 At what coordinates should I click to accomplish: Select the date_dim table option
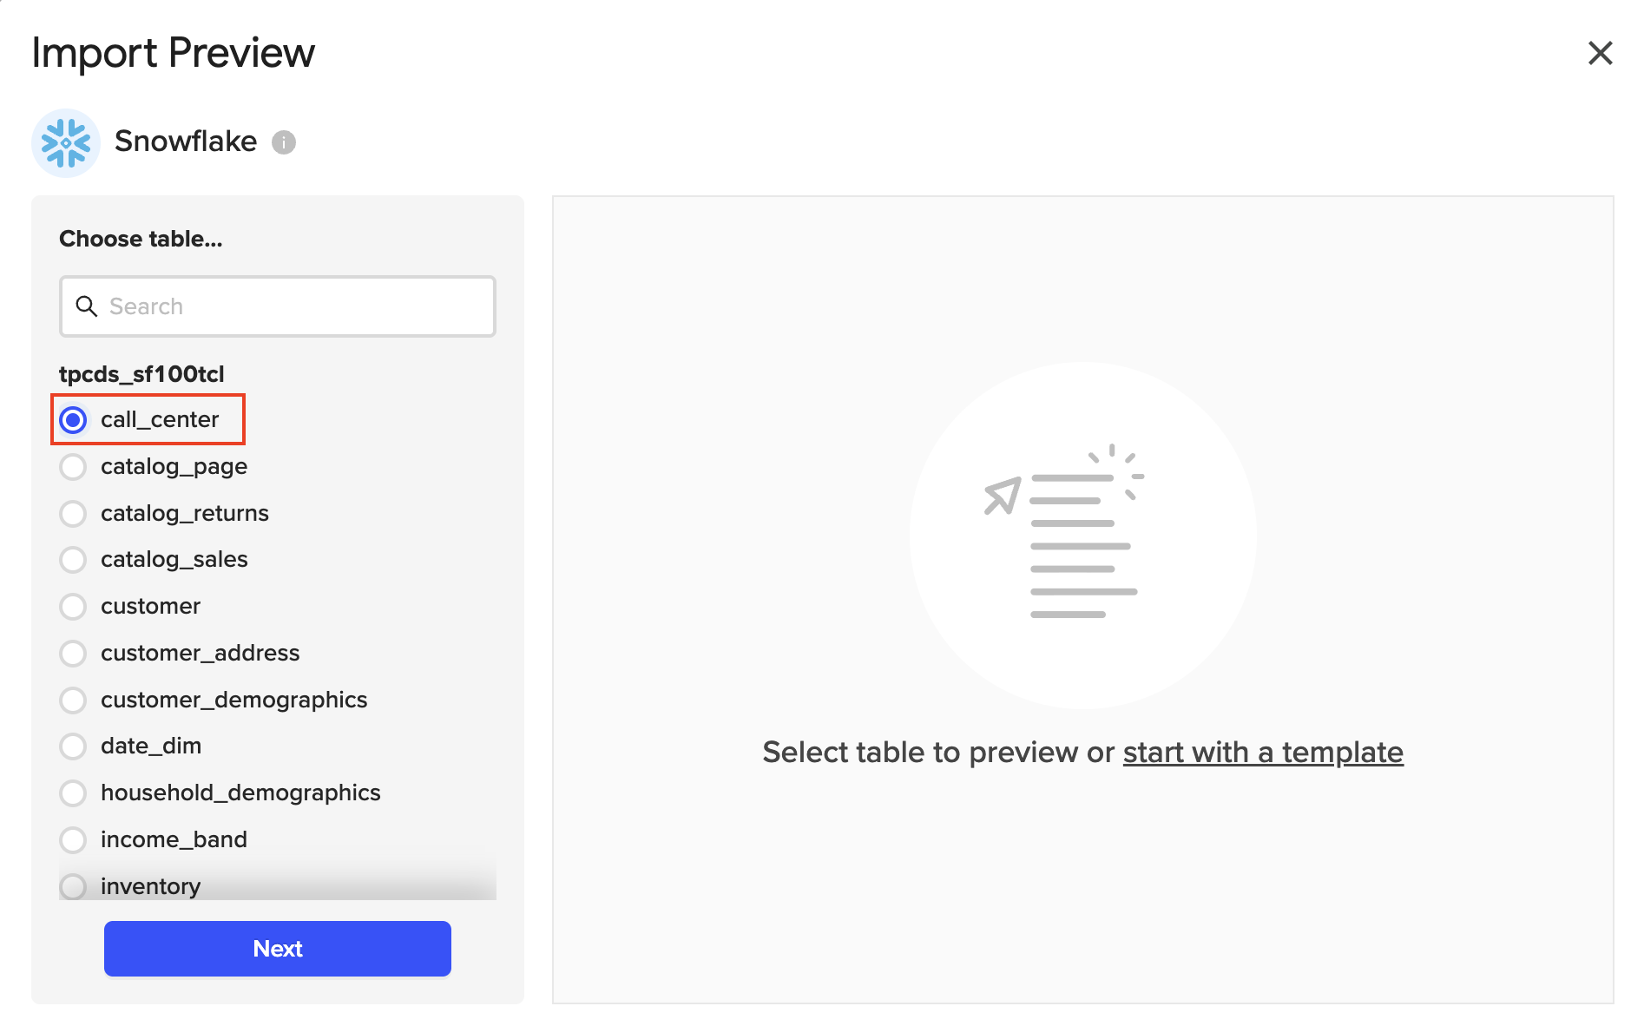[x=74, y=746]
